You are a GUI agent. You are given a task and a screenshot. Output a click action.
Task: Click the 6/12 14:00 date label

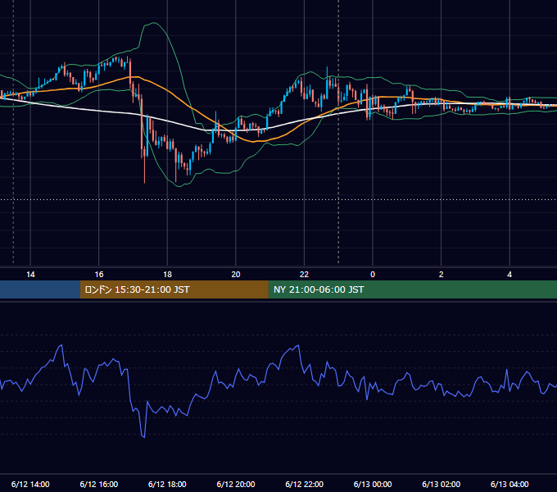pyautogui.click(x=30, y=484)
